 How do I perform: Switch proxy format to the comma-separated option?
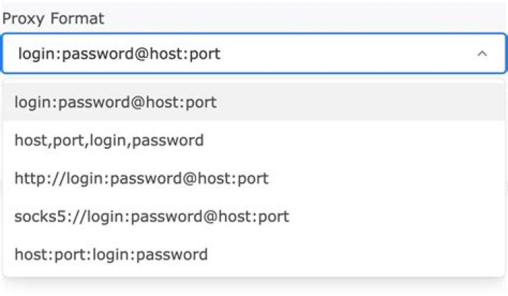[x=254, y=140]
